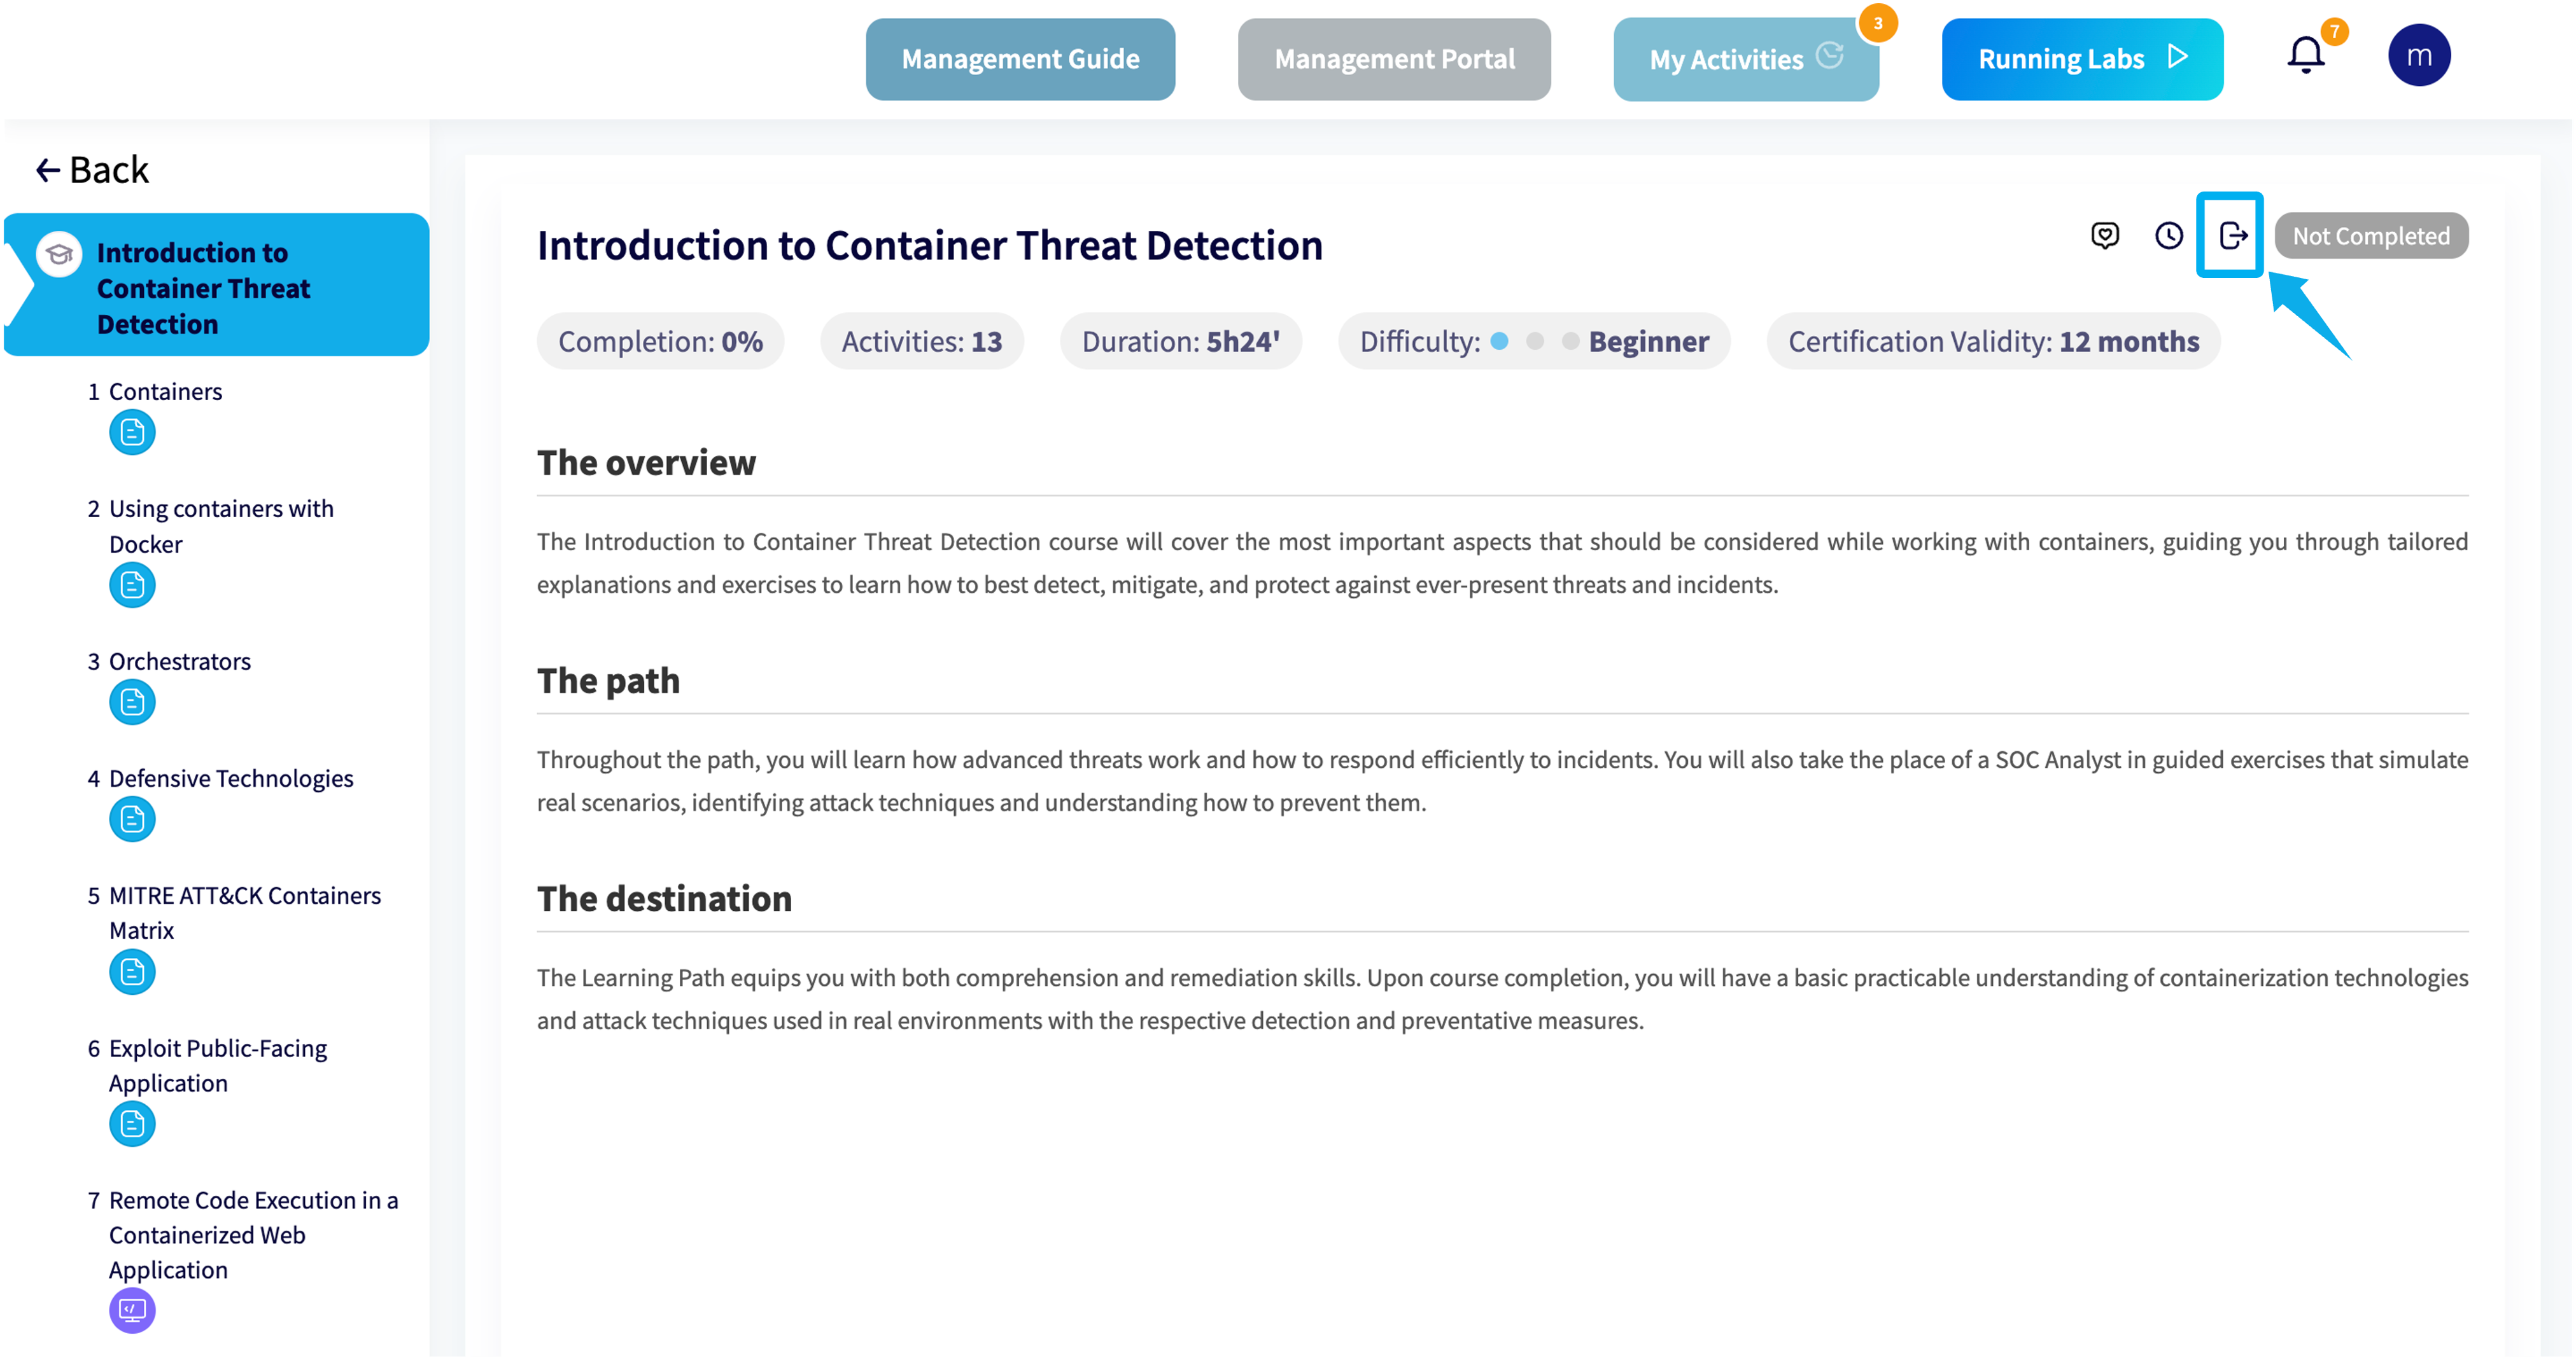
Task: Click the main course title heading
Action: [x=929, y=245]
